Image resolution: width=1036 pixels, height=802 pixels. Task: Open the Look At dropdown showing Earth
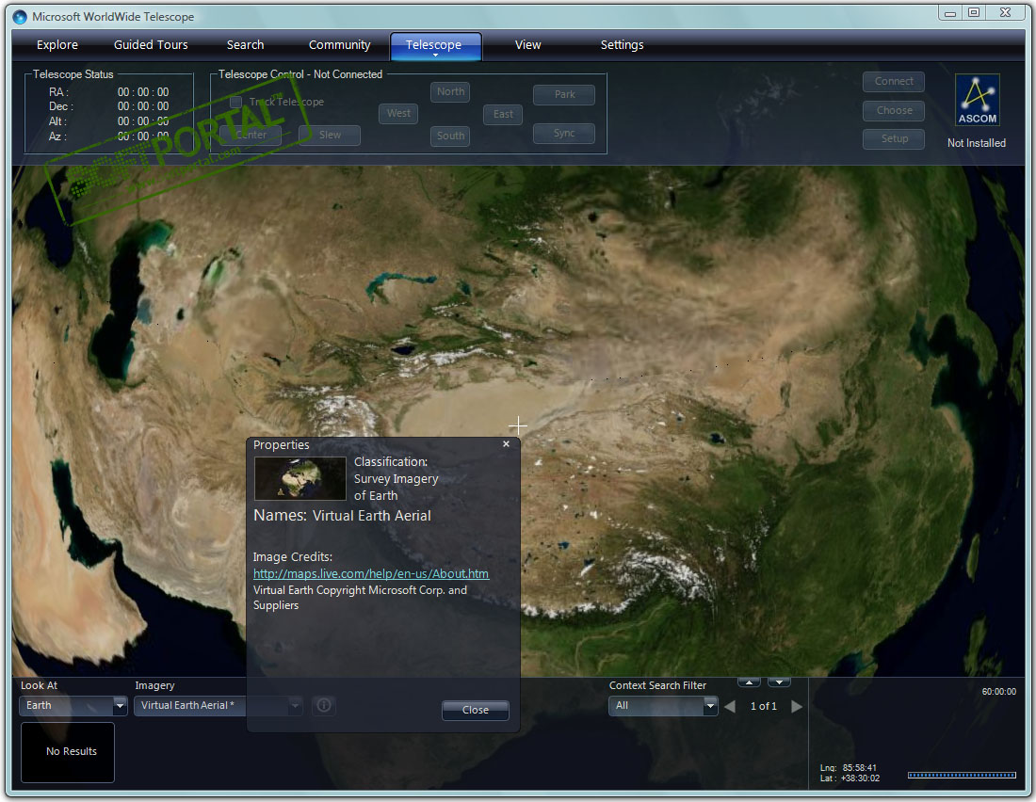pos(73,706)
